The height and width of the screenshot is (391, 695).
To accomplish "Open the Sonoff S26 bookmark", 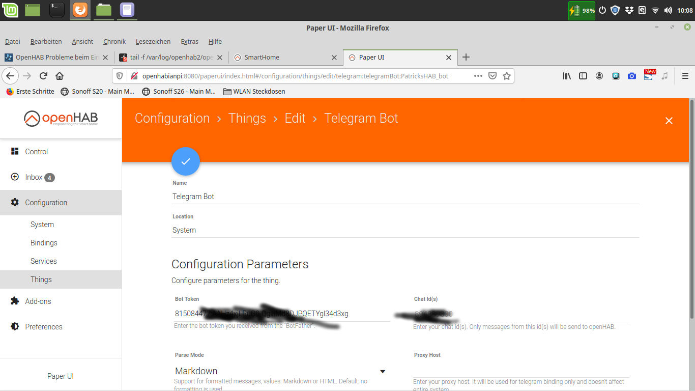I will click(x=179, y=92).
